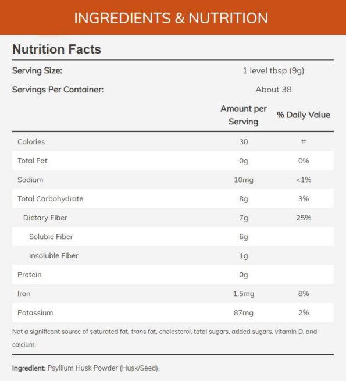
Task: Select the Soluble Fiber row label
Action: point(51,237)
